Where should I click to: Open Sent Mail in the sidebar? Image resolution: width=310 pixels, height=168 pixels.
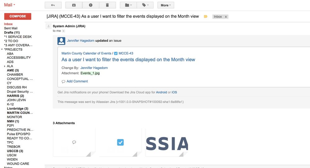(11, 28)
